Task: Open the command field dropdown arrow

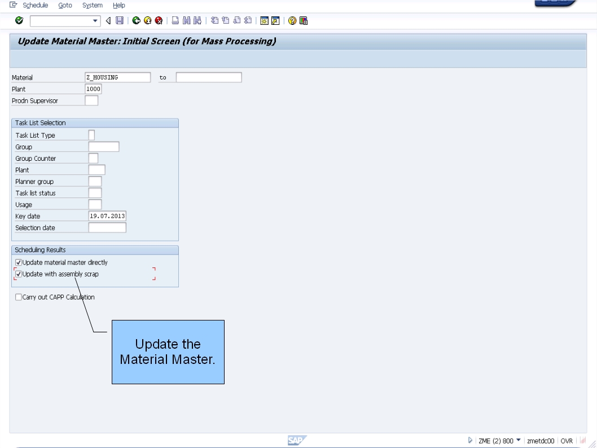Action: tap(95, 20)
